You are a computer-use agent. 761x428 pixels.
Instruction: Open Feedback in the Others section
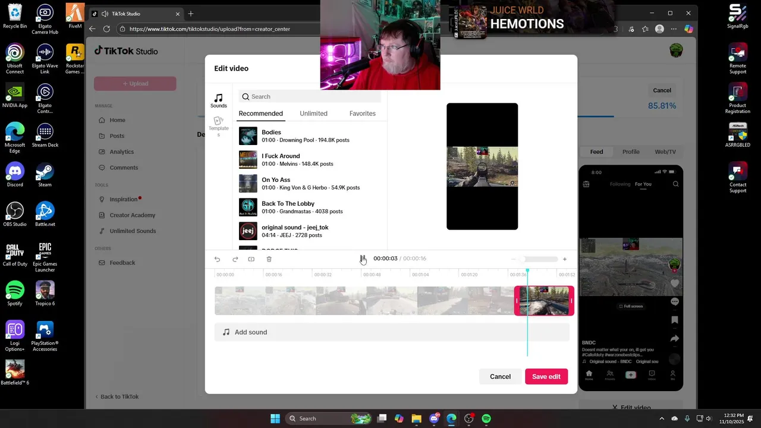pos(122,263)
